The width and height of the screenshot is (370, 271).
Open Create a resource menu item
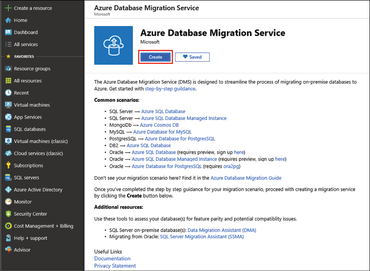tap(33, 8)
